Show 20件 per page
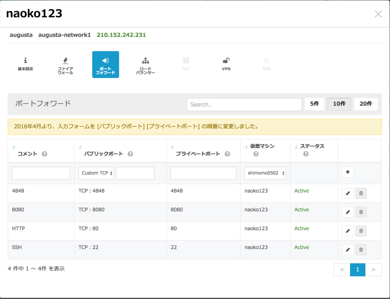This screenshot has width=390, height=299. pos(366,104)
